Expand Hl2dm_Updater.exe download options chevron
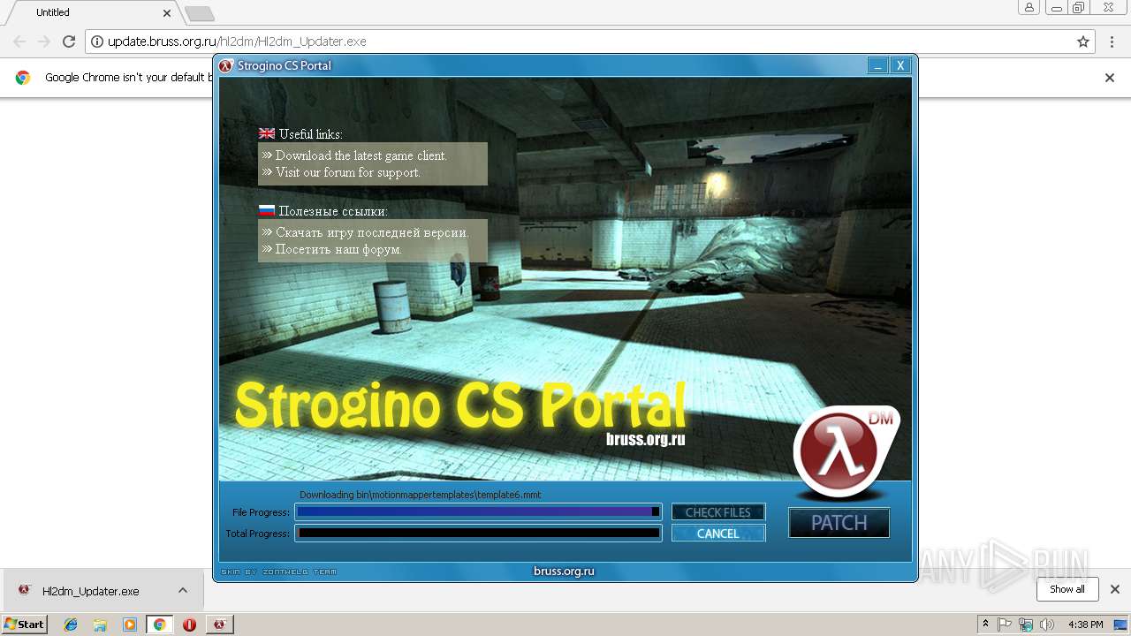 point(183,591)
